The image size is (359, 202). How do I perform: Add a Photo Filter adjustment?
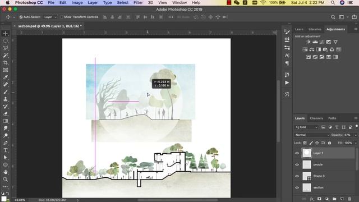click(x=325, y=49)
